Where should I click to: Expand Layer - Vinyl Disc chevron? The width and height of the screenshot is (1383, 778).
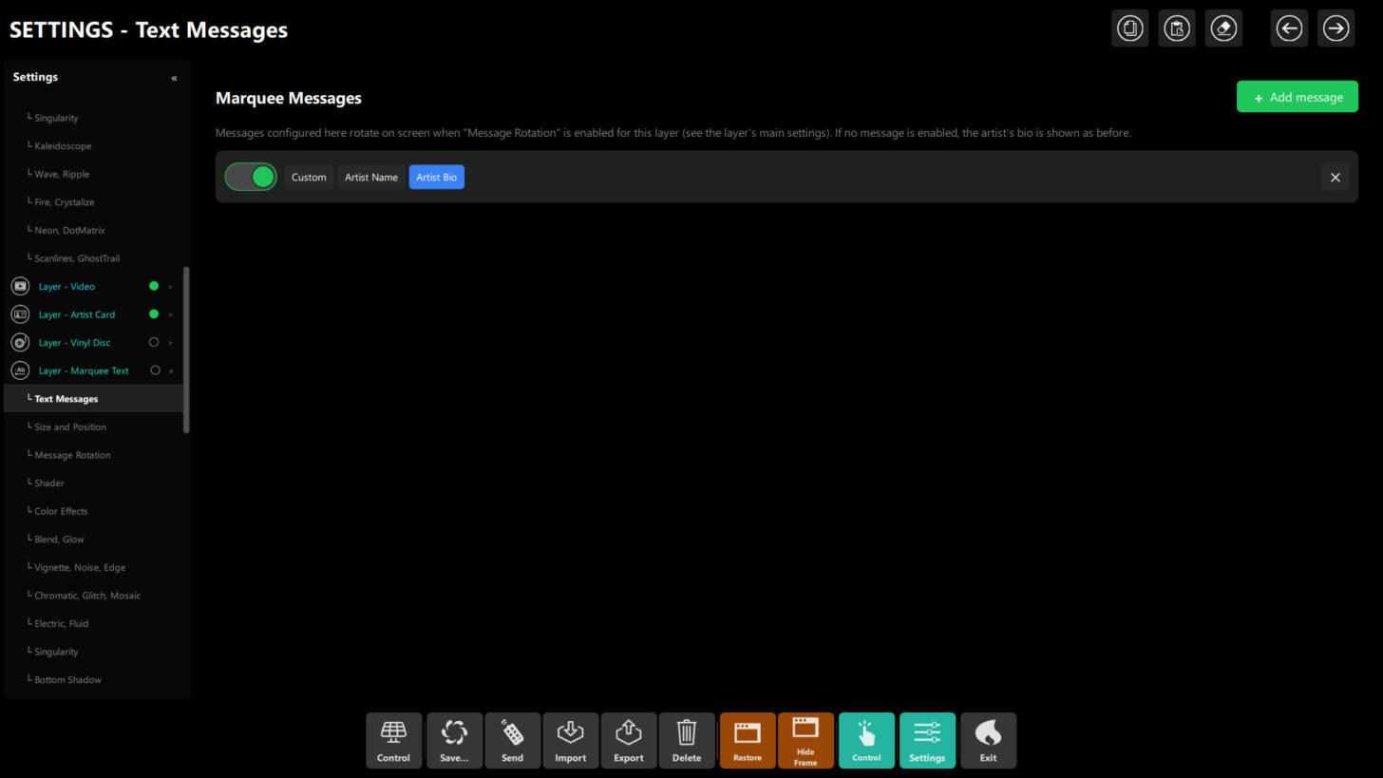point(171,343)
